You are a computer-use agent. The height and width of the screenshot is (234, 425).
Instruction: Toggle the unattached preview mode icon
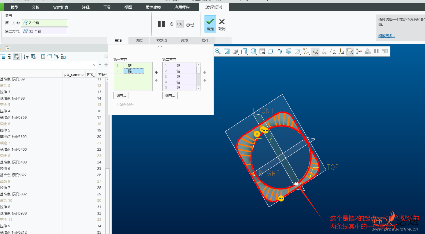[x=180, y=24]
